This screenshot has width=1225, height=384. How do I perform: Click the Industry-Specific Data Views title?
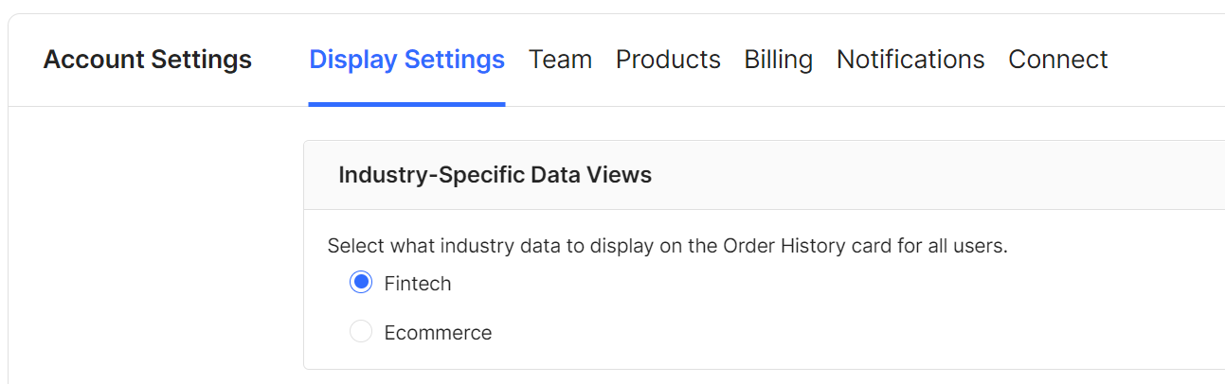pyautogui.click(x=495, y=175)
